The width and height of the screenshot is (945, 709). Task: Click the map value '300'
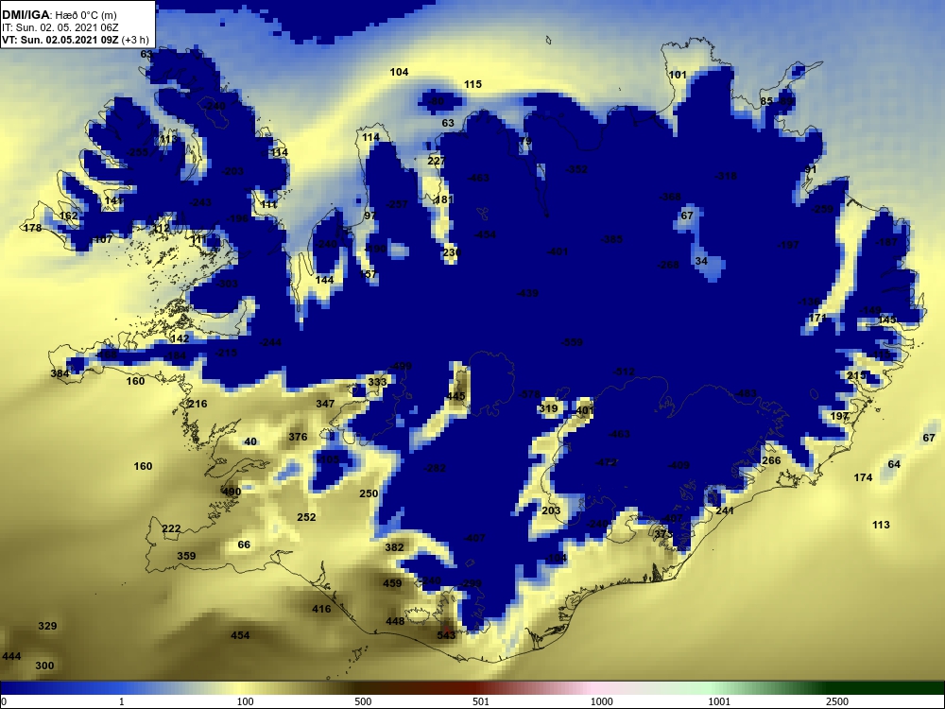[x=44, y=666]
